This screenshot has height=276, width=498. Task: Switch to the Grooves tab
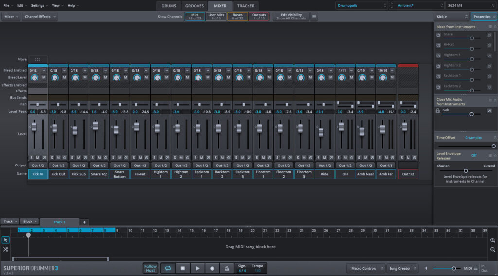pos(195,6)
